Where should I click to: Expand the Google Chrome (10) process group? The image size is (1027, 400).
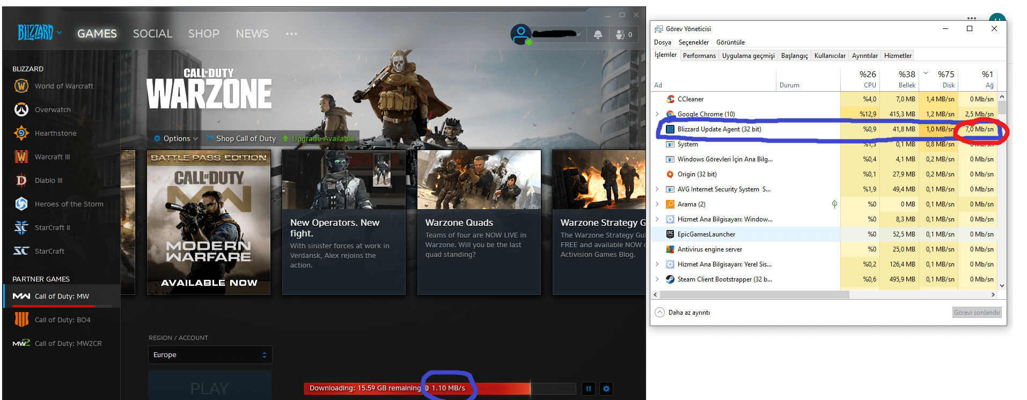(657, 114)
